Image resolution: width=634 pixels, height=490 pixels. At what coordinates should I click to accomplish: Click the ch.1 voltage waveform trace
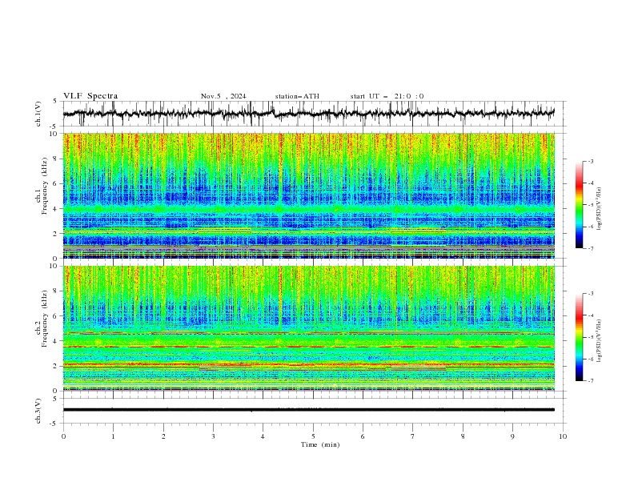308,113
